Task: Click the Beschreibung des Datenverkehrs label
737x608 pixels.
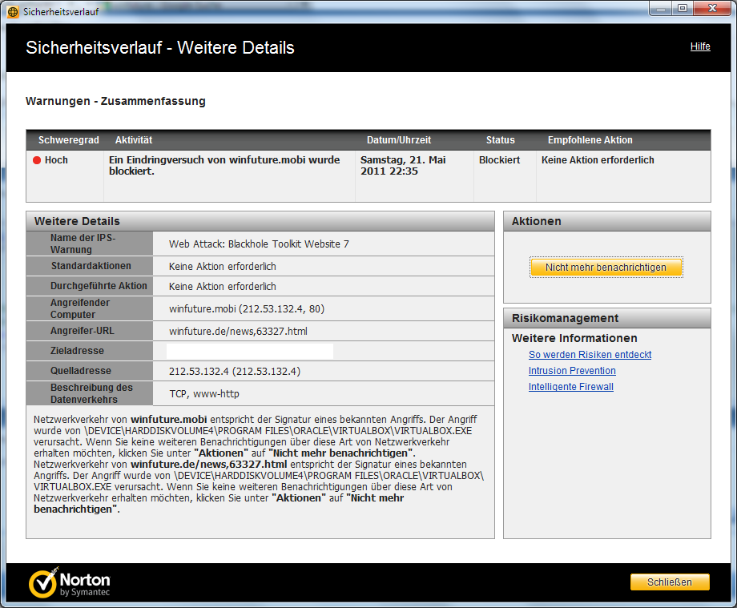Action: coord(91,394)
